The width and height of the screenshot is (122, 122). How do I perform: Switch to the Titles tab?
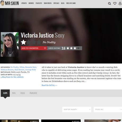[23, 93]
